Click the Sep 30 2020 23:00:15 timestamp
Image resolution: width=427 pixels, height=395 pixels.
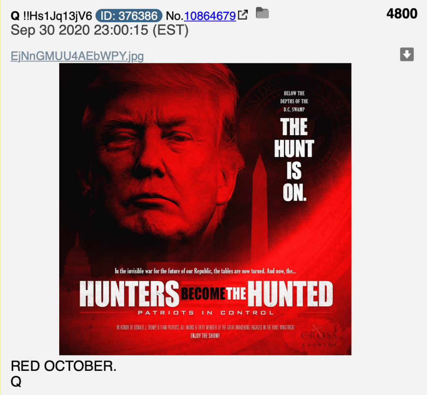[x=99, y=30]
